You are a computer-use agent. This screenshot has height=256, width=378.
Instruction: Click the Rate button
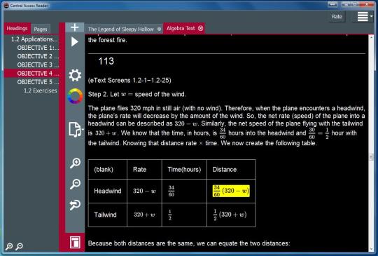coord(337,16)
